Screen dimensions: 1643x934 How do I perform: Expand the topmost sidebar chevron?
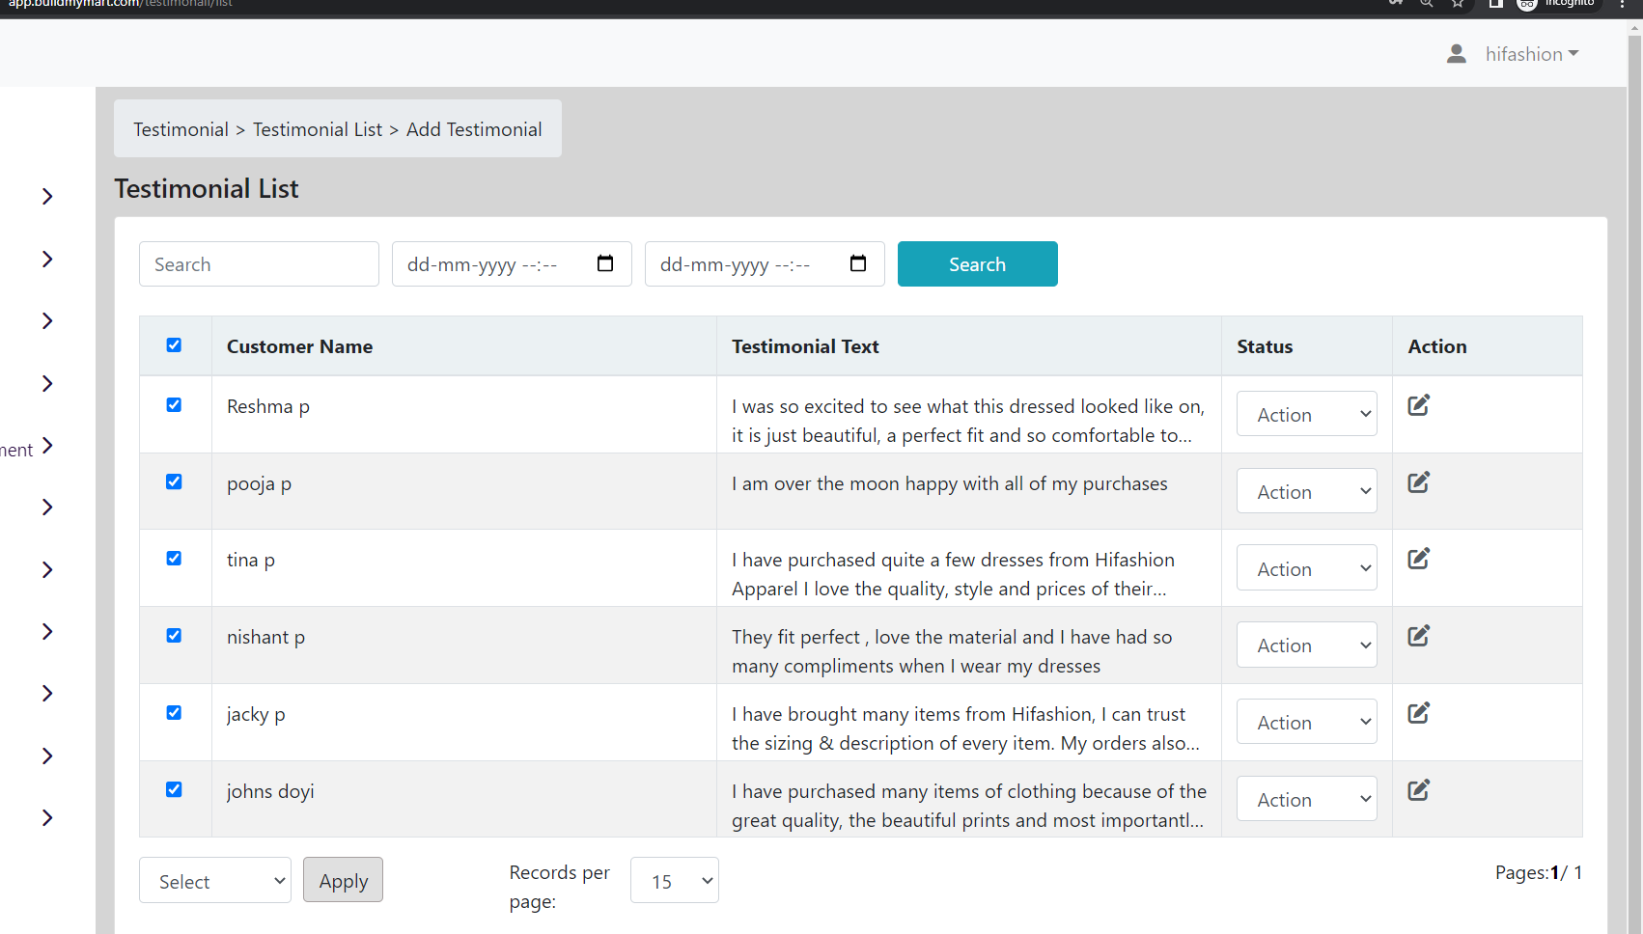pos(47,197)
